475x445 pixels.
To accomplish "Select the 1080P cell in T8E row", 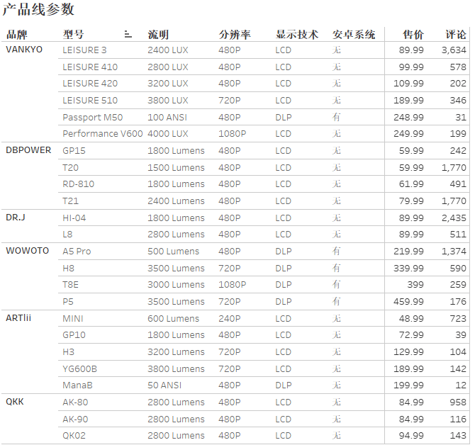I will point(233,284).
